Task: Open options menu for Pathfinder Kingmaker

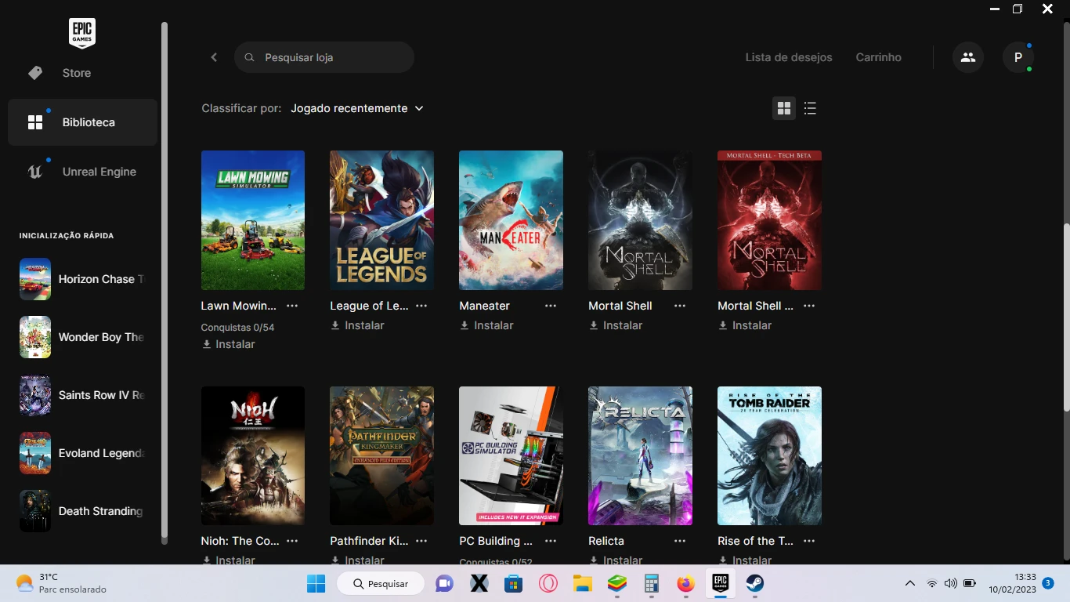Action: [421, 541]
